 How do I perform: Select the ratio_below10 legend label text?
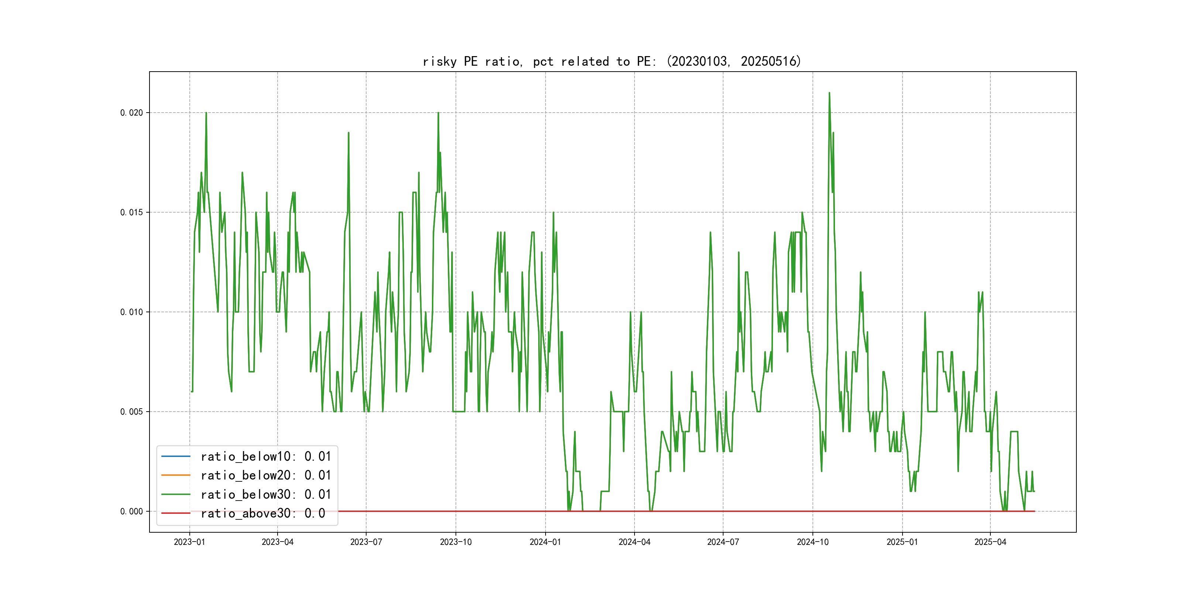(x=265, y=456)
